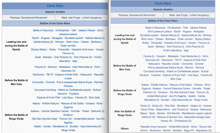This screenshot has height=133, width=220.
Task: Click Obi-Wan Kenobi's fleet in right navbox
Action: tap(182, 92)
